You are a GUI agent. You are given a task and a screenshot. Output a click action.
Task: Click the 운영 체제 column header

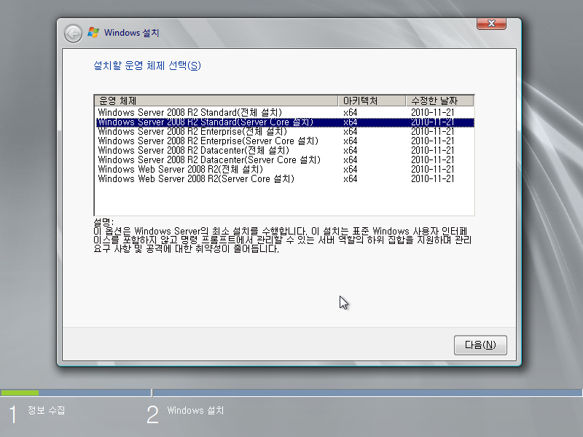(216, 101)
